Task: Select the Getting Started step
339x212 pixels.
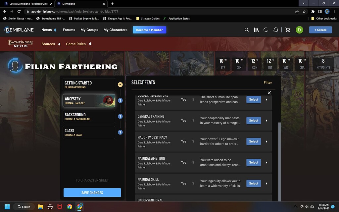Action: click(x=89, y=85)
